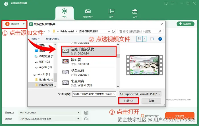
Task: Open the 分屏 split-screen tab
Action: 111,13
